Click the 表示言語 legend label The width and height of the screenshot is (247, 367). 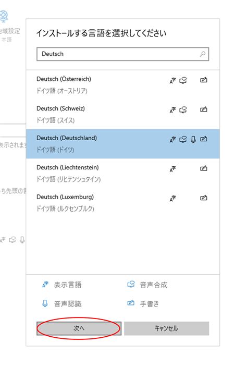point(68,285)
